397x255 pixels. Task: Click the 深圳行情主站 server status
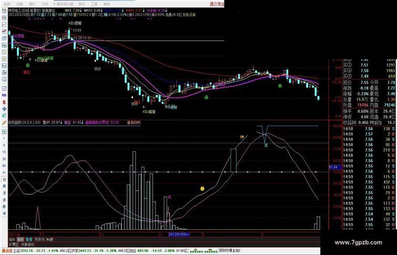click(x=229, y=251)
